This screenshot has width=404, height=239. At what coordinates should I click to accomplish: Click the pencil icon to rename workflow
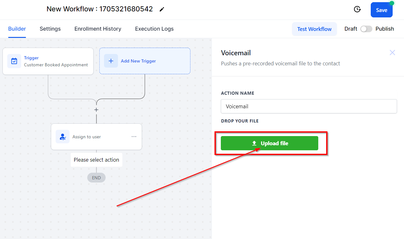click(x=162, y=9)
